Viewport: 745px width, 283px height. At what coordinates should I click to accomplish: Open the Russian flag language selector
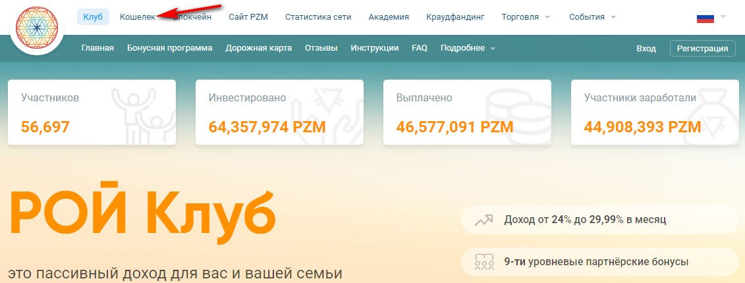point(705,18)
